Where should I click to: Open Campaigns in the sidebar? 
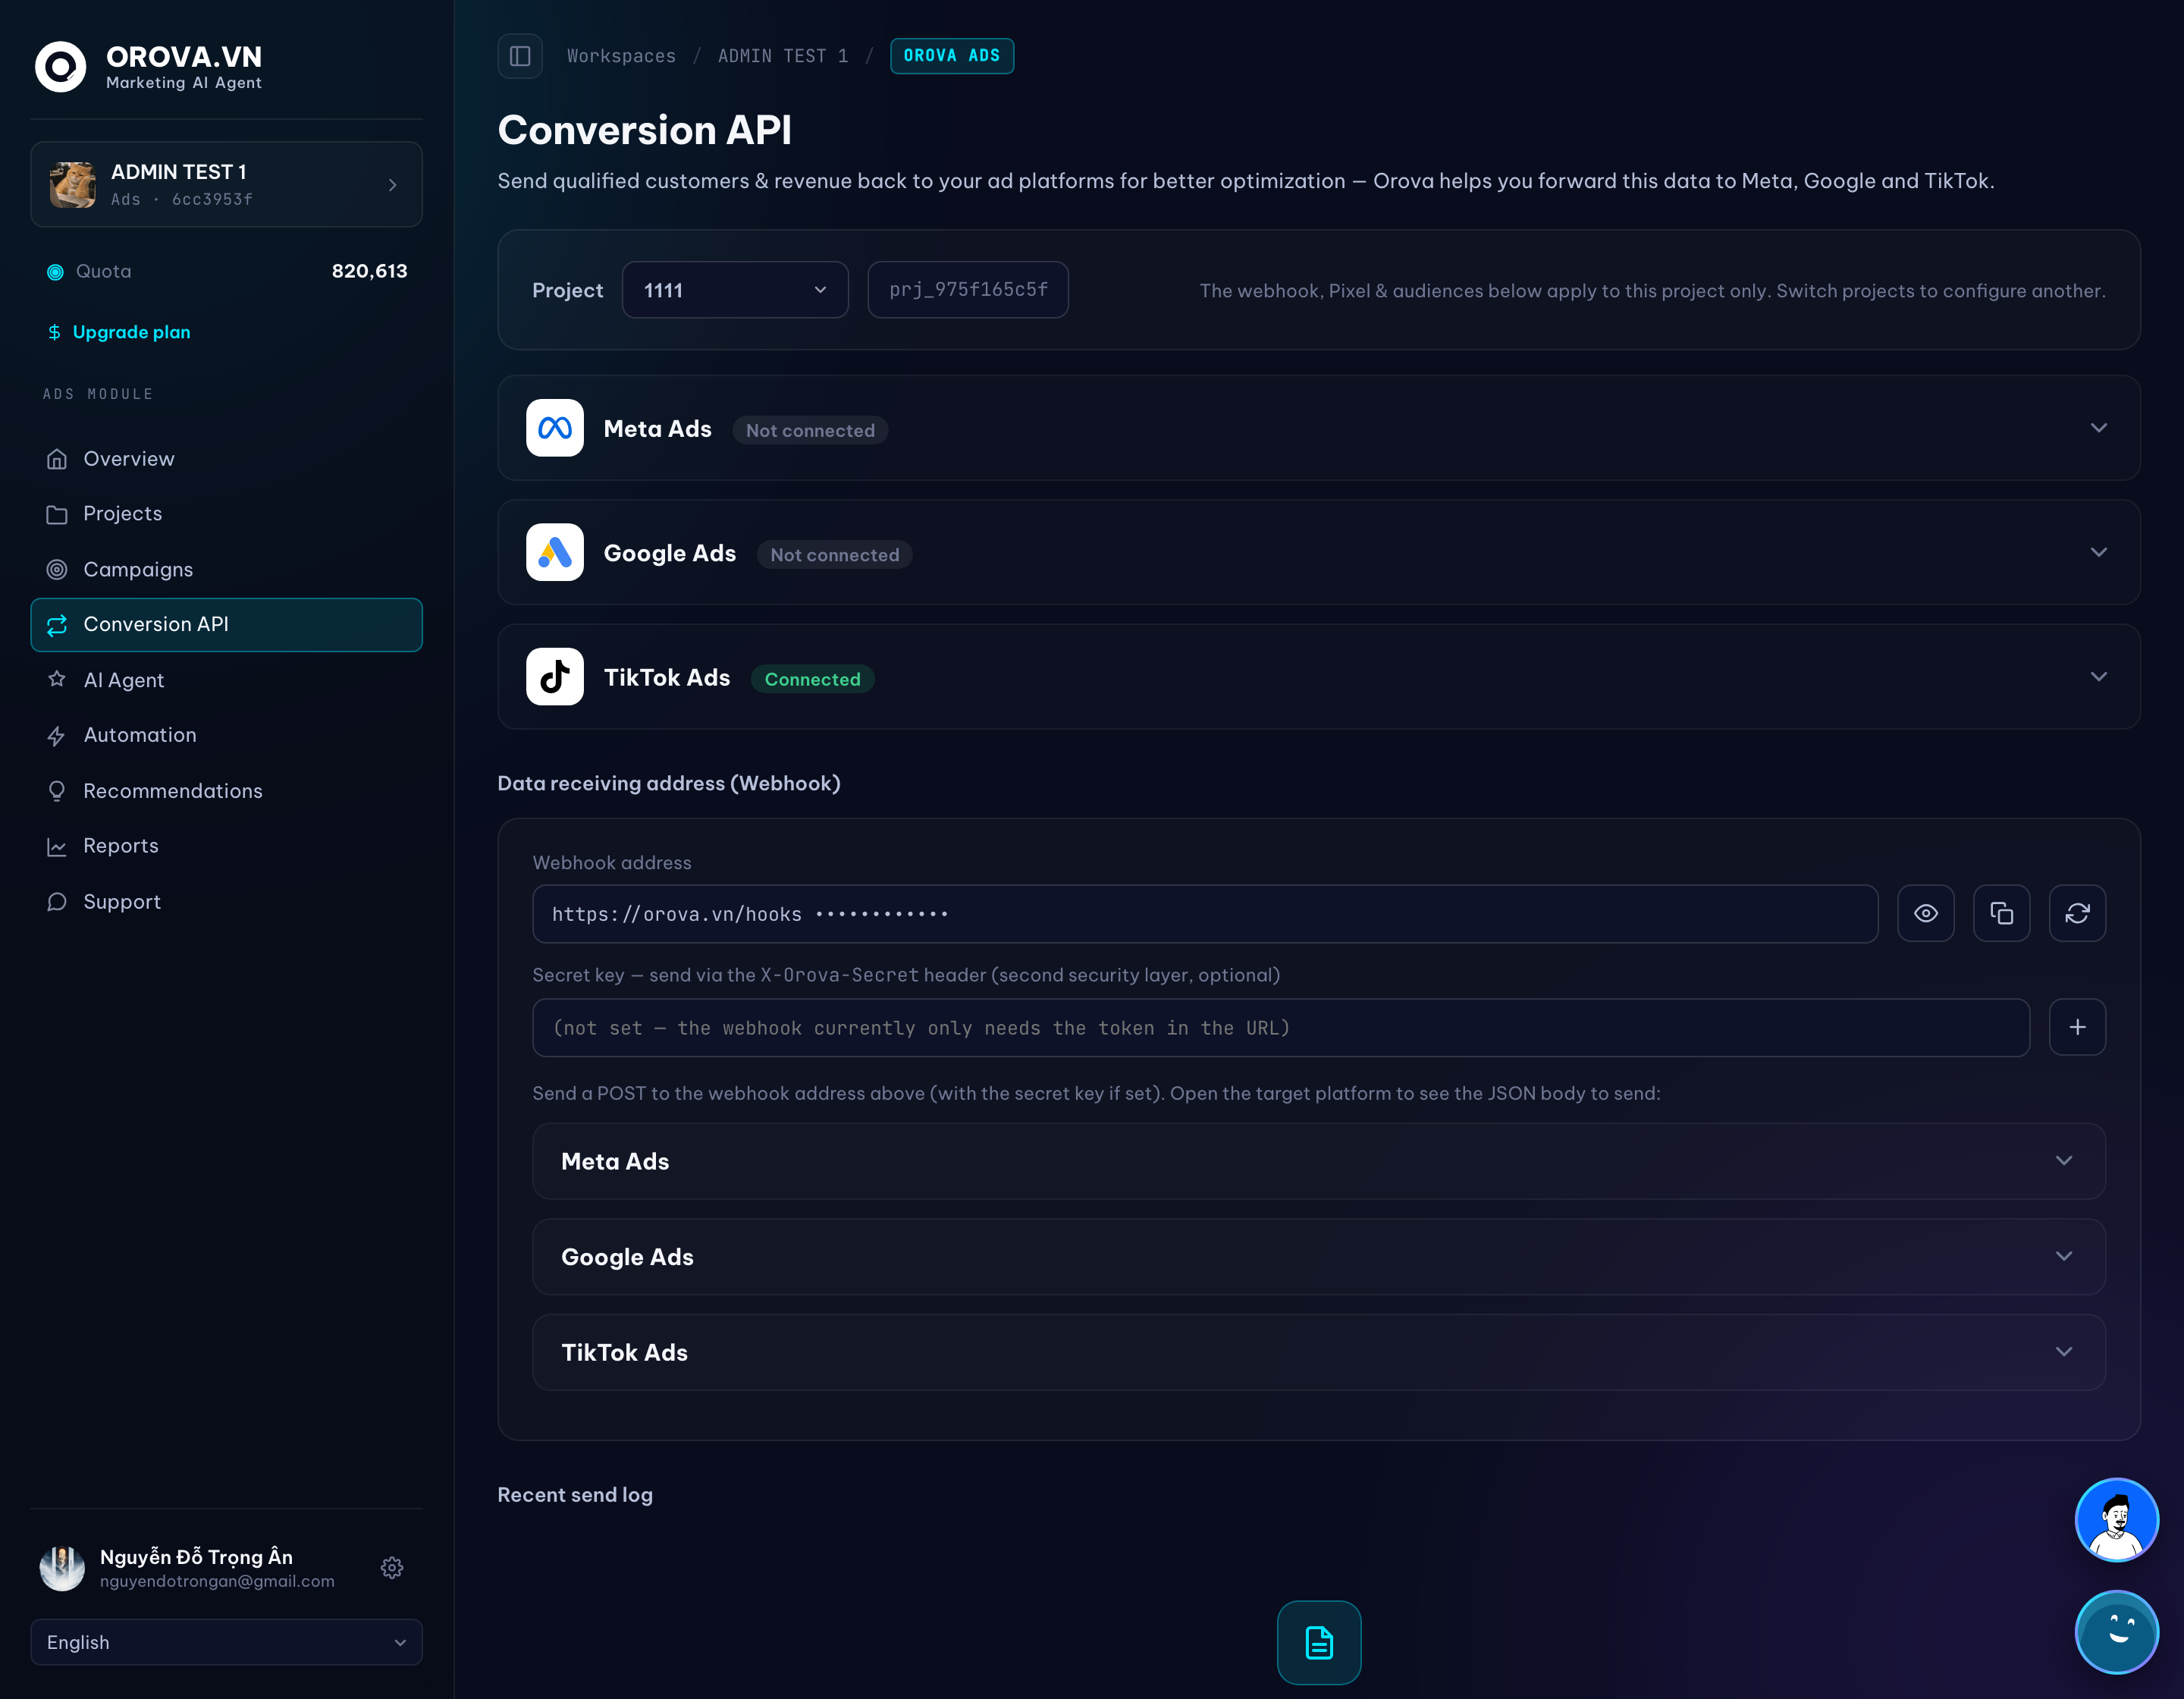click(x=226, y=570)
